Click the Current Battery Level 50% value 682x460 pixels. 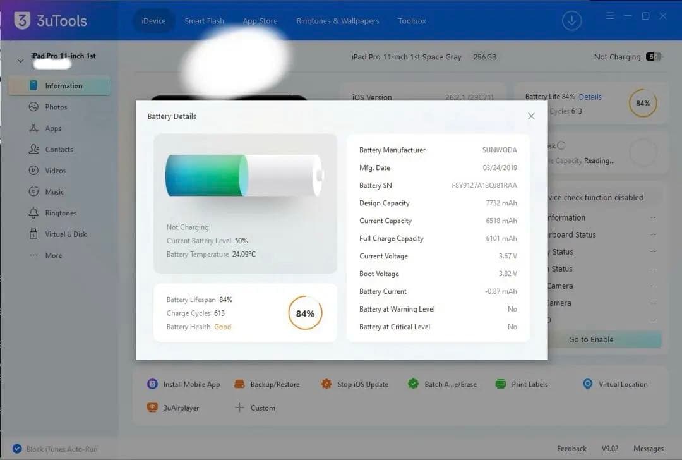click(241, 241)
